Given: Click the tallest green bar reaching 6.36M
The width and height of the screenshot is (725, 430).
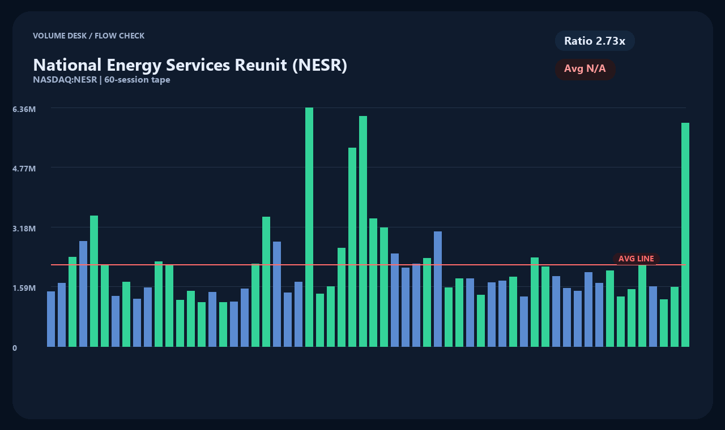Looking at the screenshot, I should pyautogui.click(x=309, y=227).
